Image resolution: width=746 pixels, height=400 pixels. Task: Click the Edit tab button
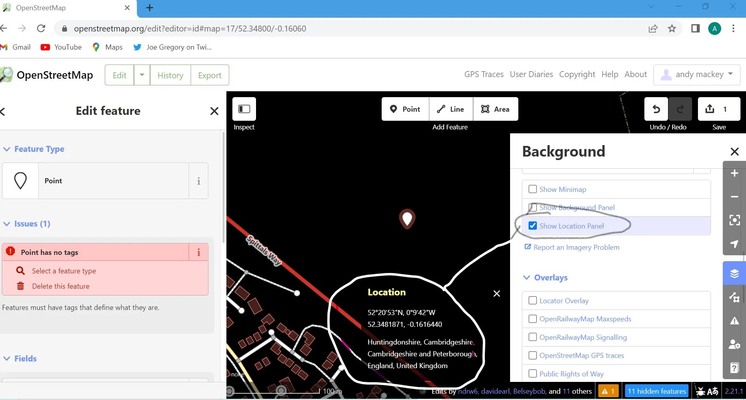click(x=119, y=75)
